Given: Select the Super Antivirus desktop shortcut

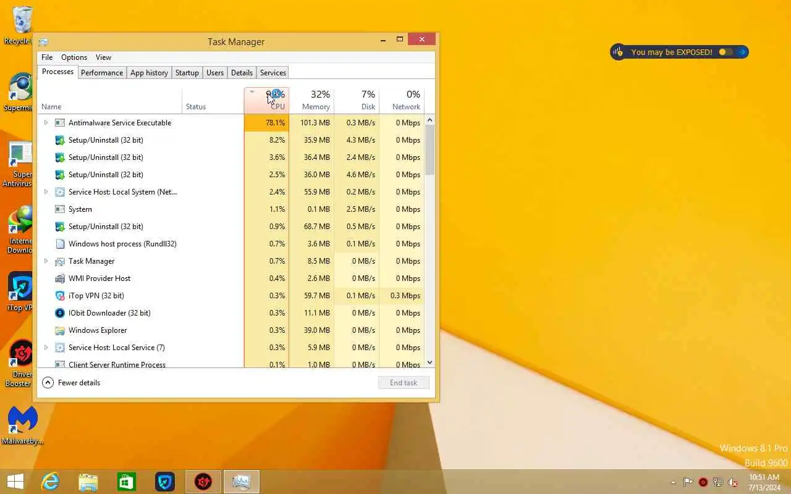Looking at the screenshot, I should pos(19,164).
